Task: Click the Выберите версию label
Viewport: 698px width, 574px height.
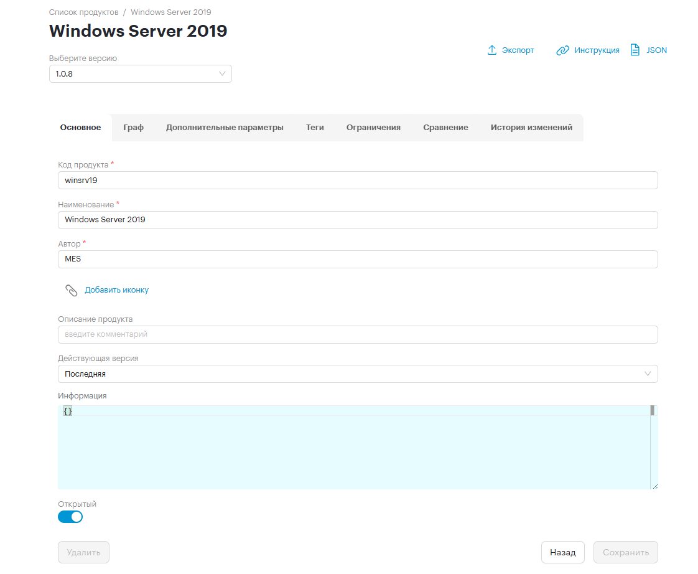Action: tap(83, 59)
